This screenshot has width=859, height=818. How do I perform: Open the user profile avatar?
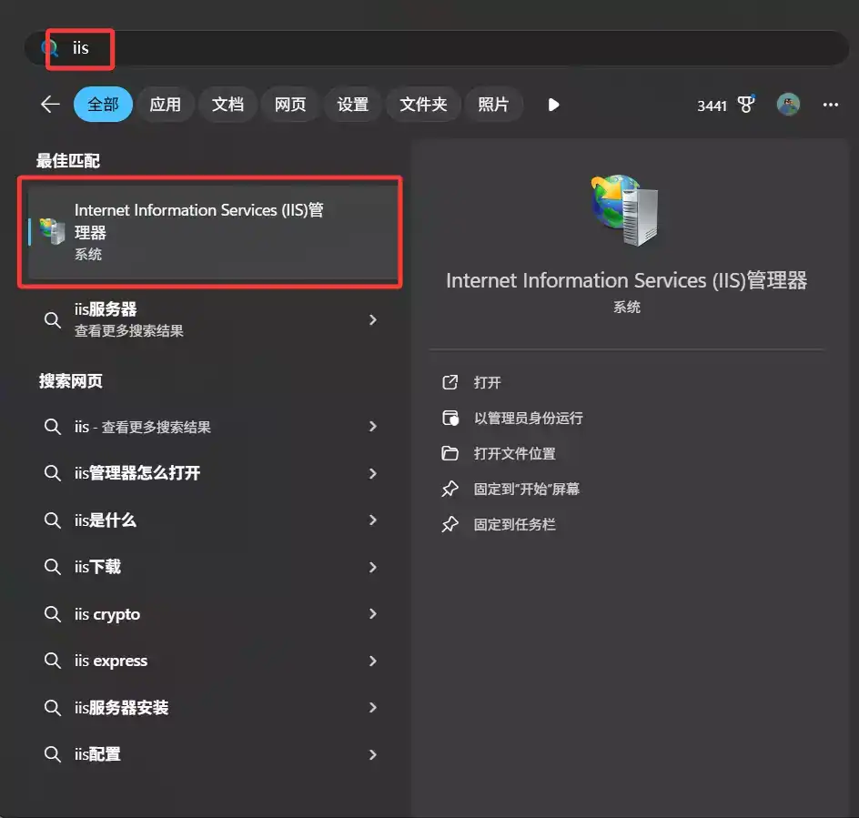click(x=788, y=104)
